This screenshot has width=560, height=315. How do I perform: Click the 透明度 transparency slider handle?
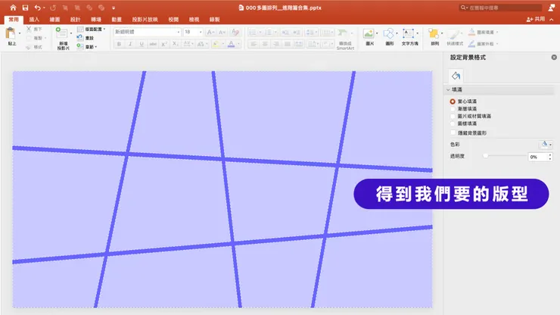pyautogui.click(x=485, y=156)
